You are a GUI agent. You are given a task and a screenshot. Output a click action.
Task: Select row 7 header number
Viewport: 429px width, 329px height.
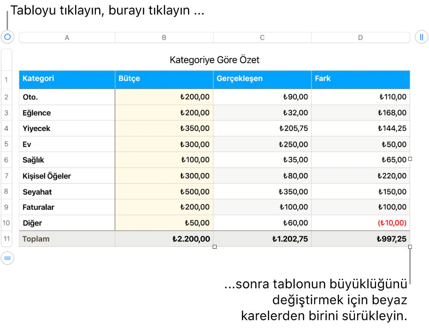tap(6, 176)
